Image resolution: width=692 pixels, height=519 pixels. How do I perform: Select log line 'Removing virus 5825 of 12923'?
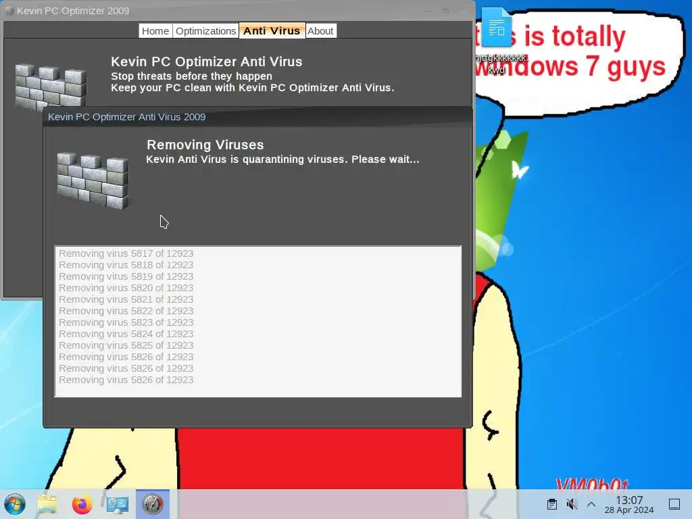click(x=126, y=345)
